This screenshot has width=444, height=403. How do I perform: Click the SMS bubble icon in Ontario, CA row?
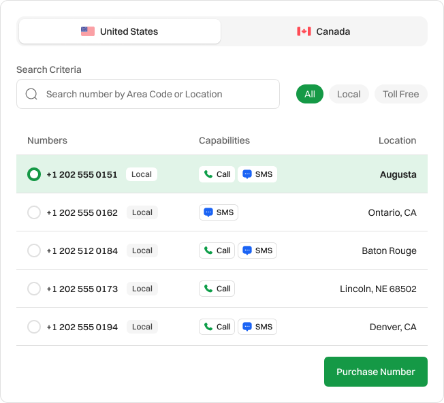click(x=208, y=212)
